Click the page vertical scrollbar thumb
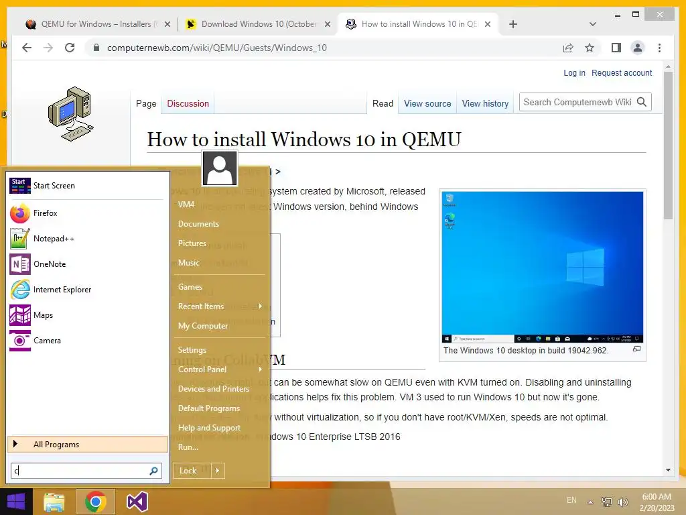686x515 pixels. click(668, 145)
